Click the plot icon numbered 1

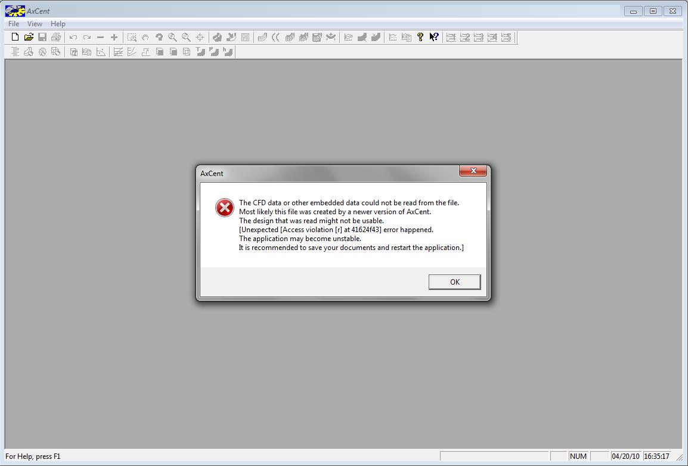tap(451, 38)
